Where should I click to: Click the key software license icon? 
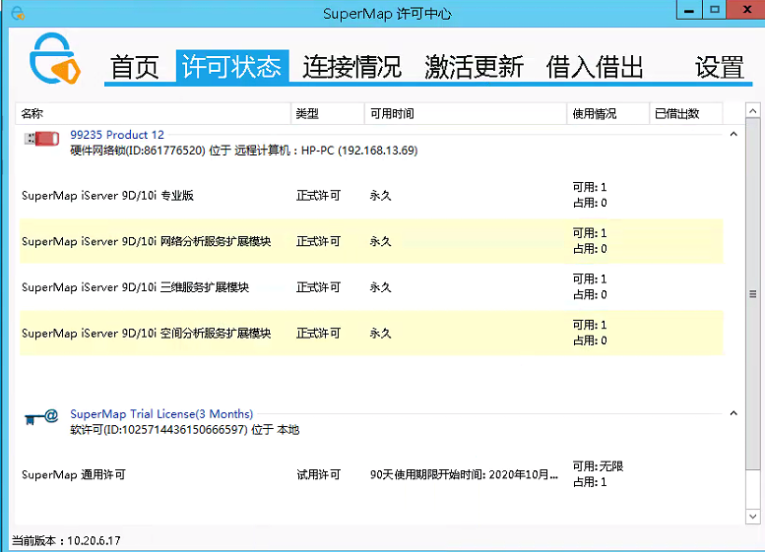(41, 417)
